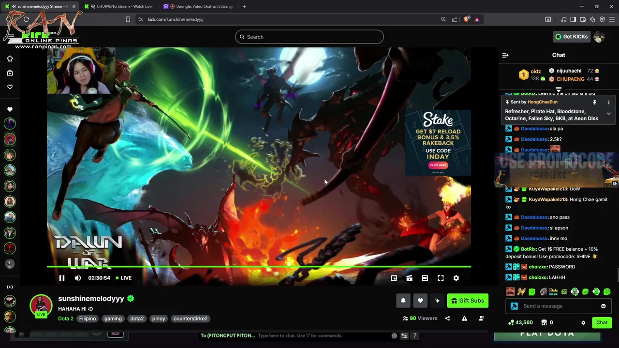Open Brave Leo AI icon
The width and height of the screenshot is (619, 348).
592,19
